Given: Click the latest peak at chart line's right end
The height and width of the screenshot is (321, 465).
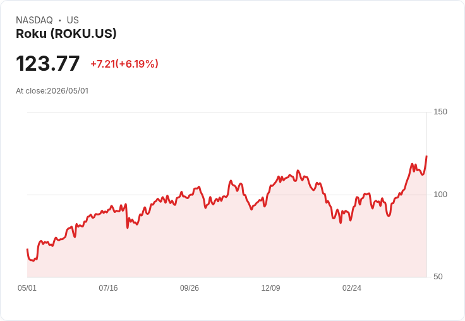Looking at the screenshot, I should pyautogui.click(x=426, y=156).
